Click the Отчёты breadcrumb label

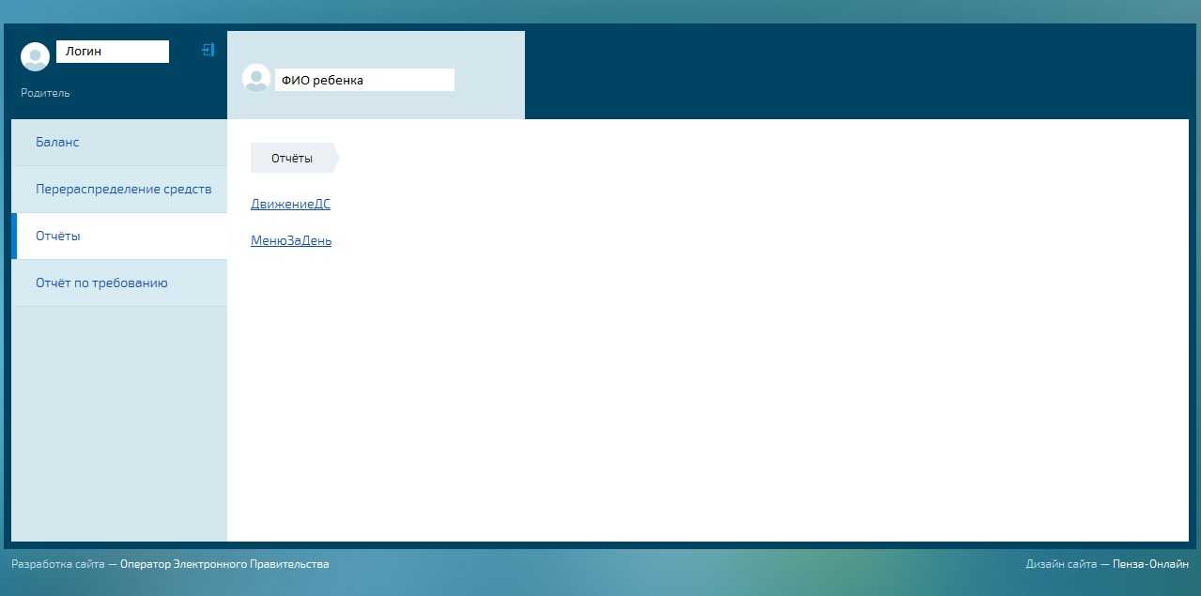[x=291, y=158]
